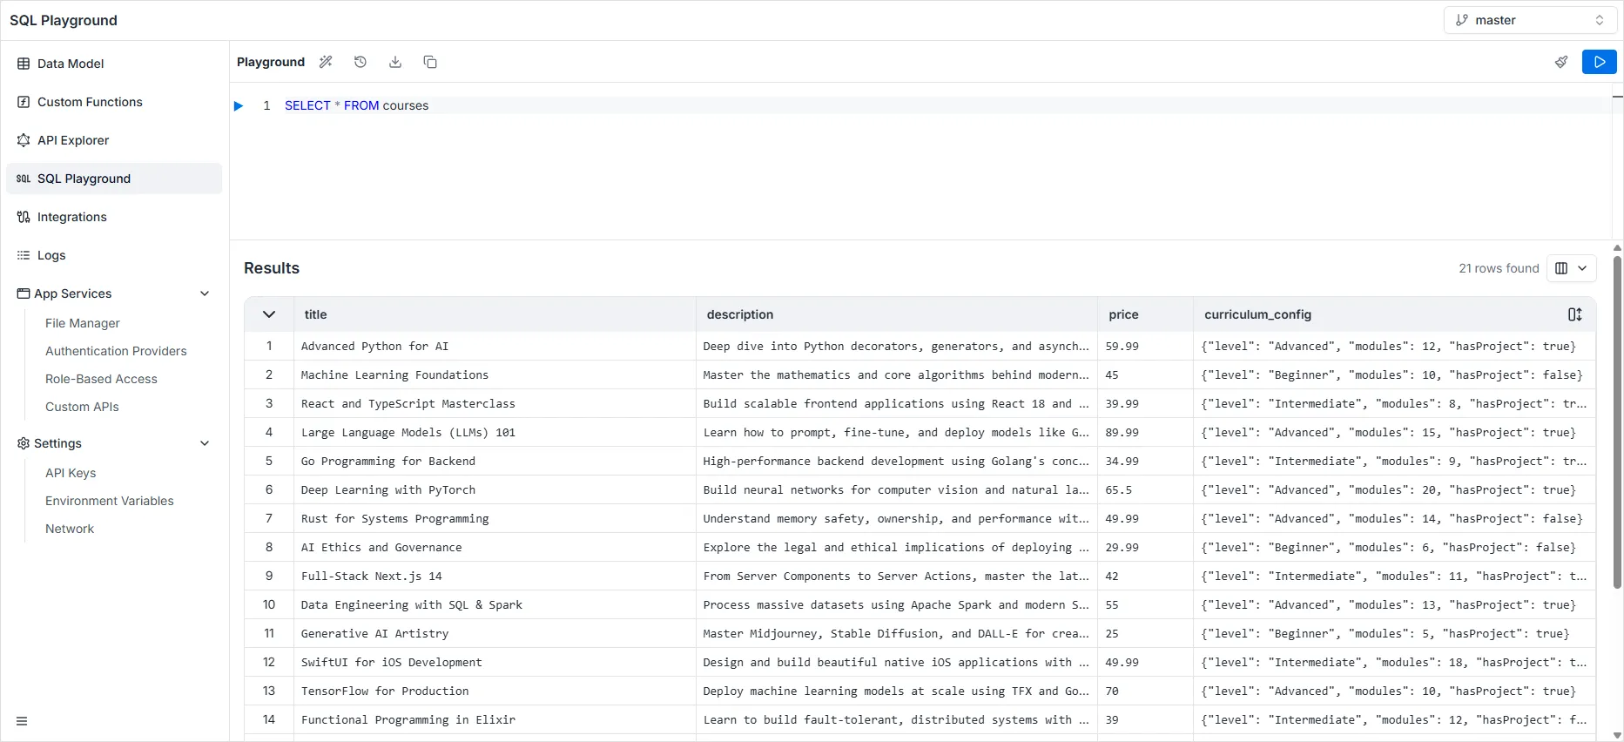Click the rocket icon near run button

point(1561,62)
